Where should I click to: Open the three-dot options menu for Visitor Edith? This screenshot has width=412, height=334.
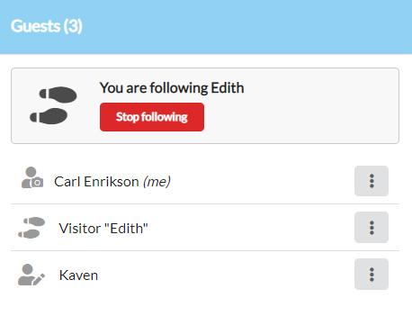pos(372,228)
